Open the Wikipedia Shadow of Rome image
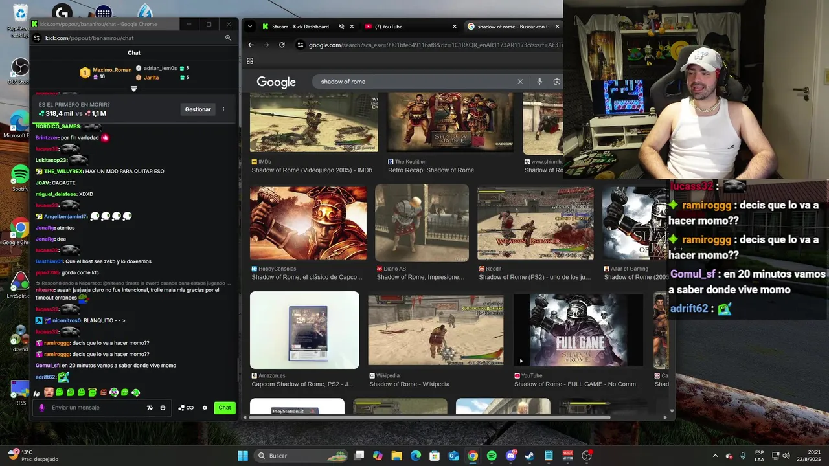Image resolution: width=829 pixels, height=466 pixels. click(436, 329)
